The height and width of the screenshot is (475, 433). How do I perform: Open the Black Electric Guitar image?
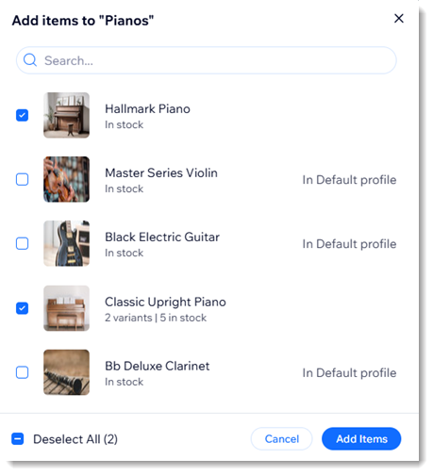66,243
